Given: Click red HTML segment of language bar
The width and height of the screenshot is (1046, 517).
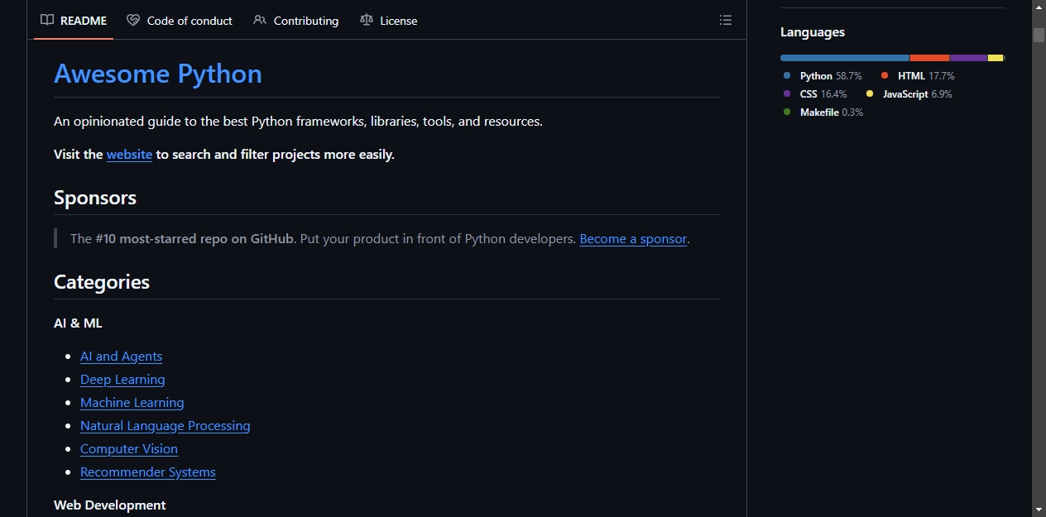Looking at the screenshot, I should (930, 58).
